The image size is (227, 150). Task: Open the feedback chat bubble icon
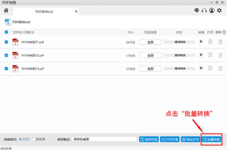coord(197,10)
